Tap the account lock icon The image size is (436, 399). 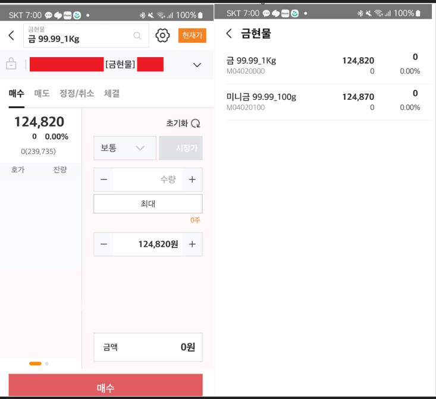11,64
